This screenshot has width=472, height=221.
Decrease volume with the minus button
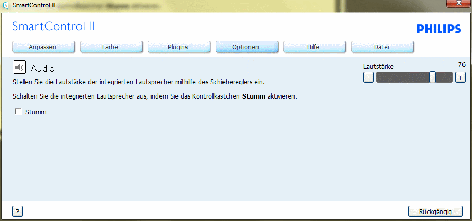point(369,78)
